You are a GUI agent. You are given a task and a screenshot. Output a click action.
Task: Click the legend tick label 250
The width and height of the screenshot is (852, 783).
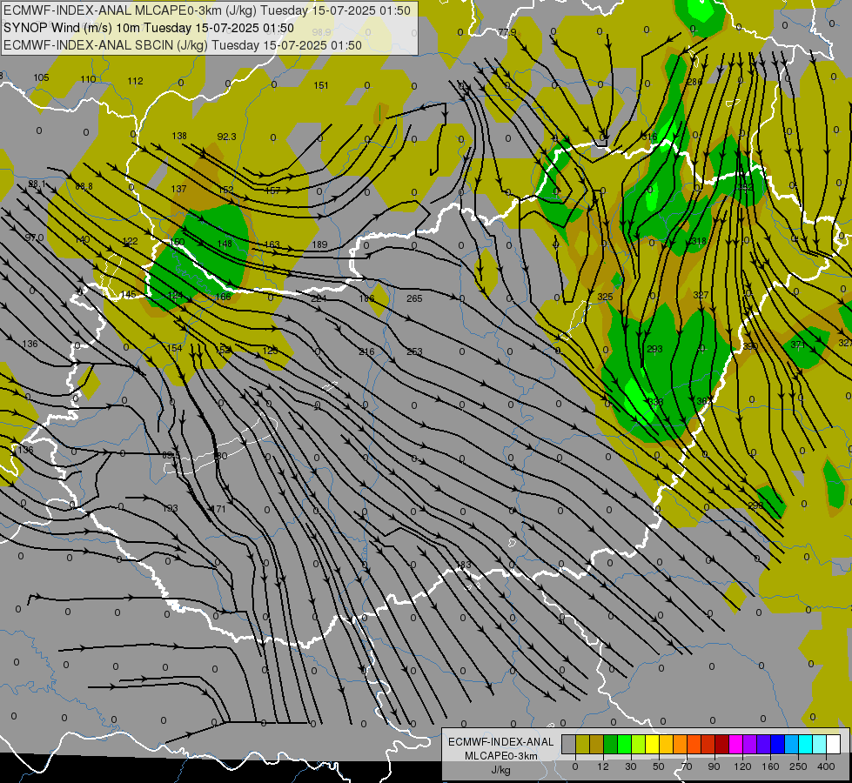798,766
